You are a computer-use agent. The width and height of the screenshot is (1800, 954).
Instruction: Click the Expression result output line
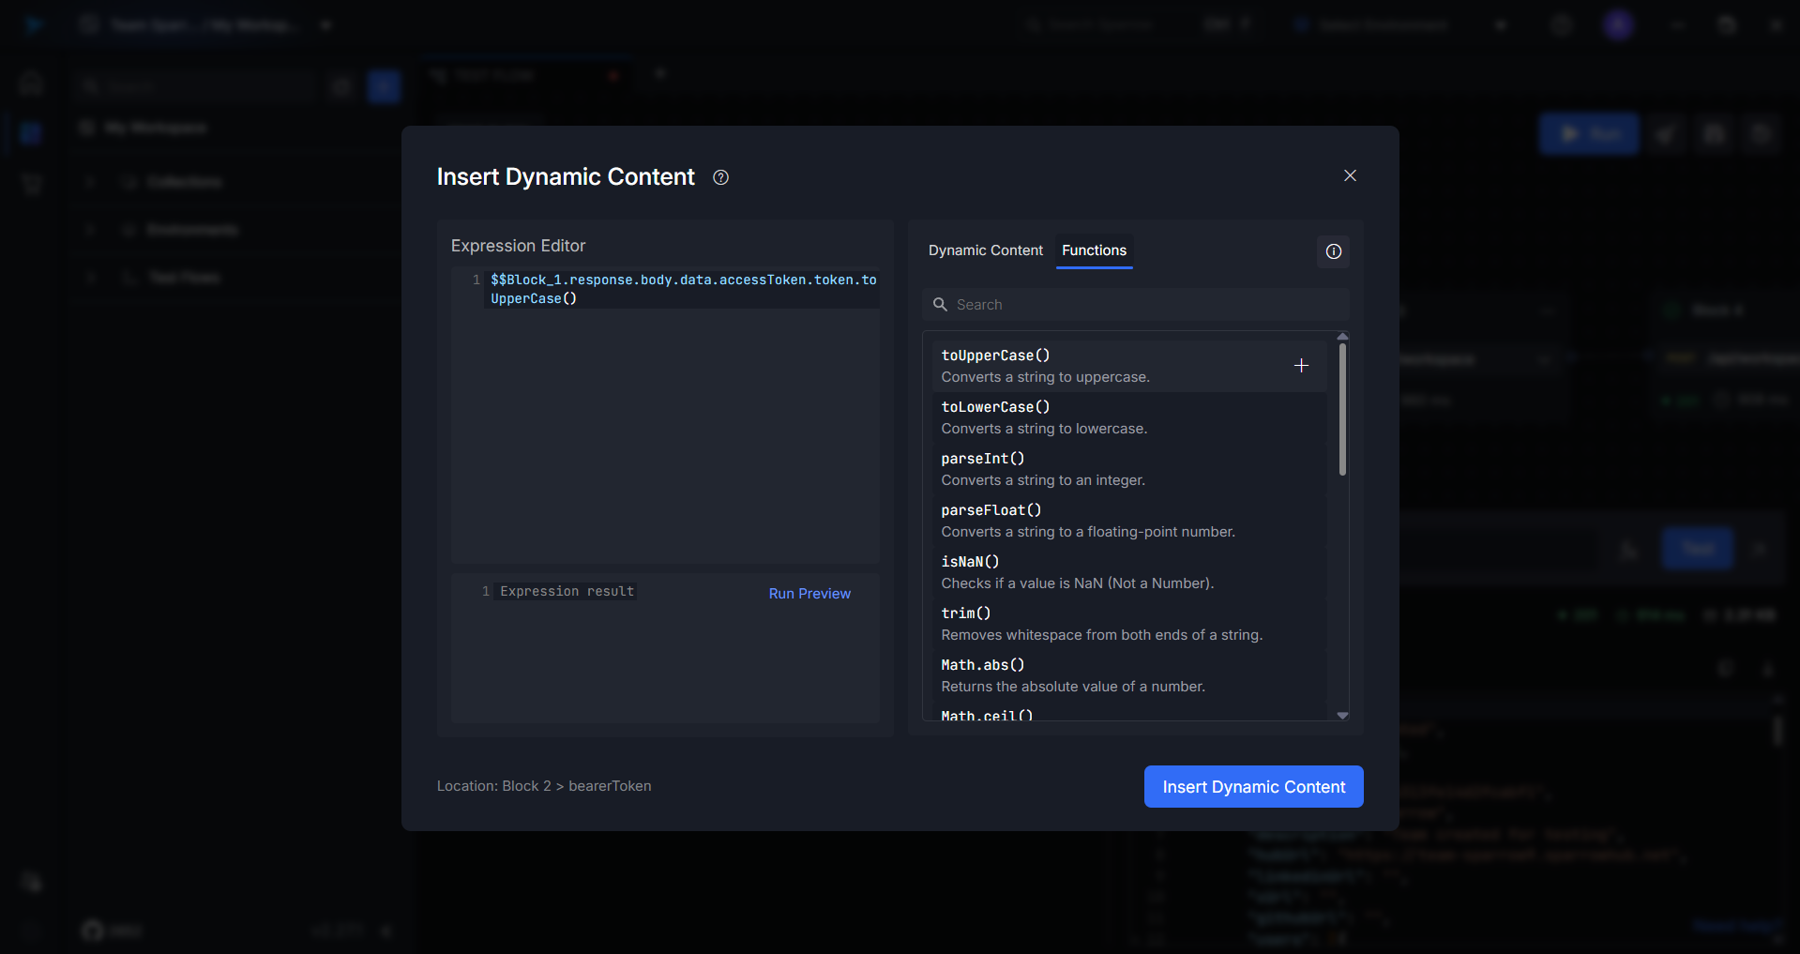tap(567, 591)
